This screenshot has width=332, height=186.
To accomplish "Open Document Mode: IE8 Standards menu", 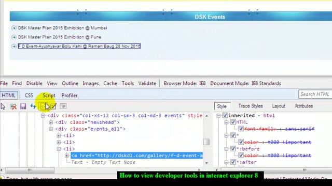I will [x=245, y=83].
